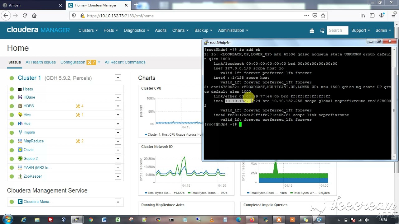Reload the current page
The image size is (399, 224).
pos(25,16)
